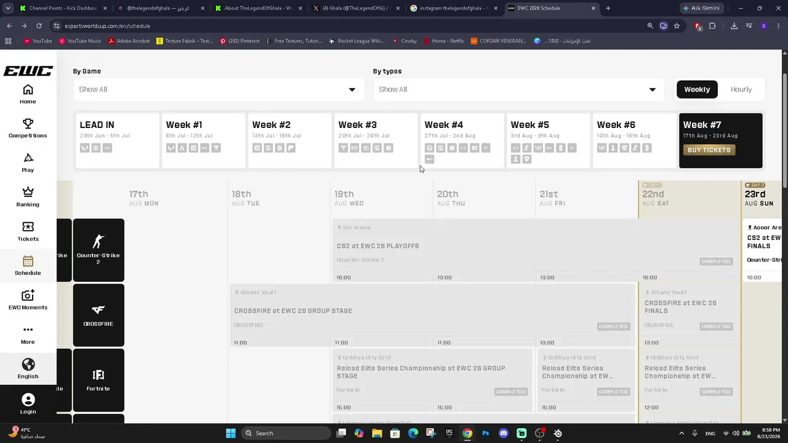
Task: Switch to the About TheLegendOfGhala browser tab
Action: (x=259, y=8)
